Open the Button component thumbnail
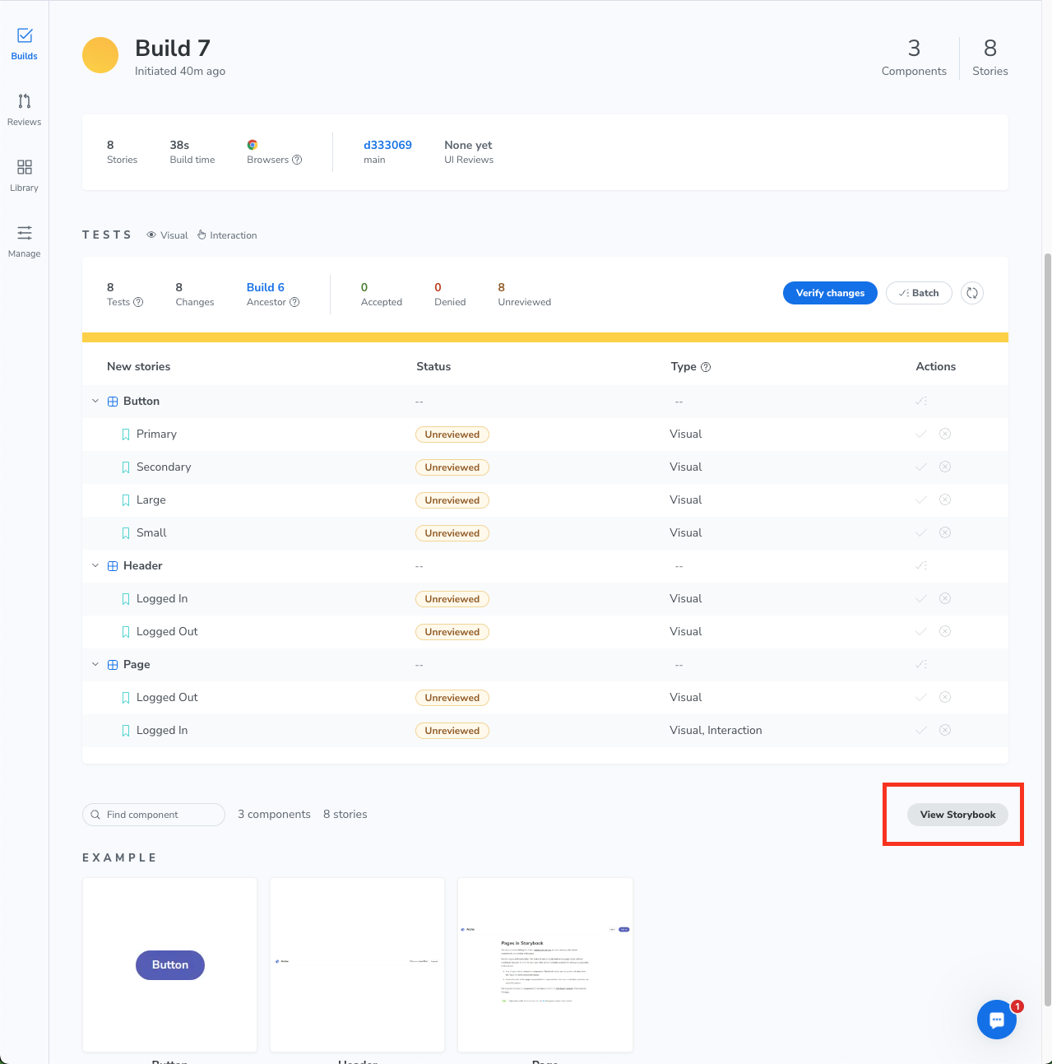The image size is (1052, 1064). tap(169, 964)
